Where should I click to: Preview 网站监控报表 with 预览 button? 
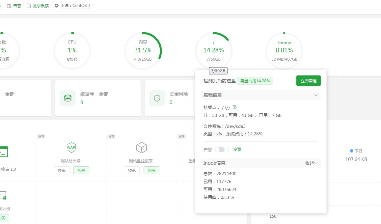(x=132, y=170)
